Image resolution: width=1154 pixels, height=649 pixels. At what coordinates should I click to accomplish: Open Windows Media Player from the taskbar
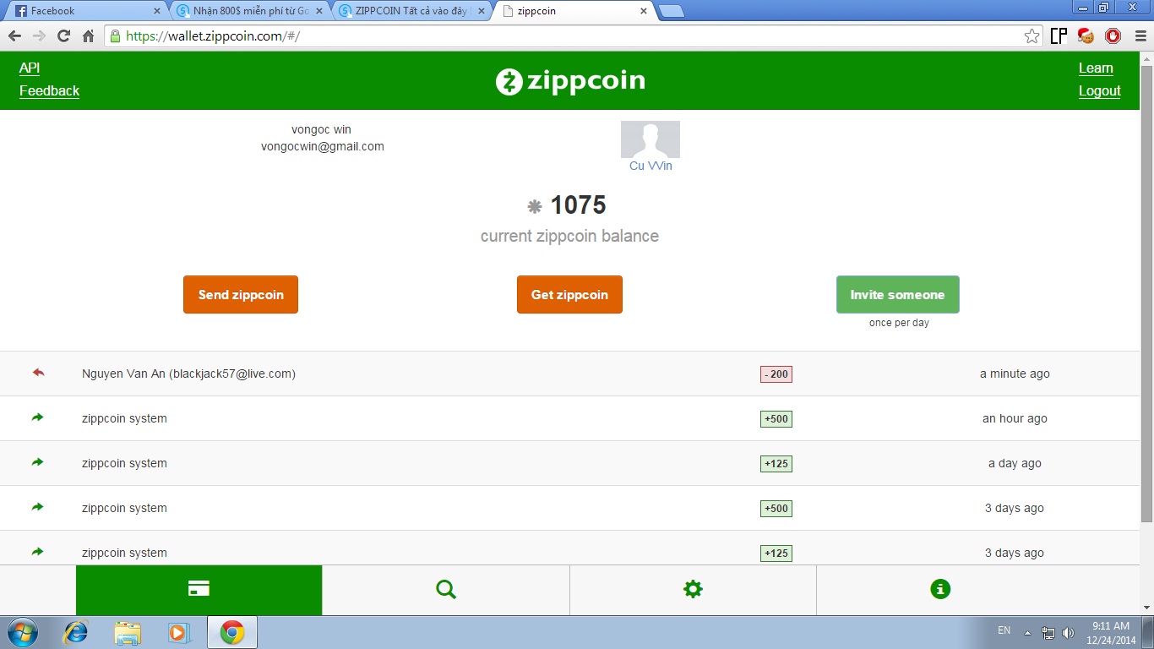(x=178, y=632)
